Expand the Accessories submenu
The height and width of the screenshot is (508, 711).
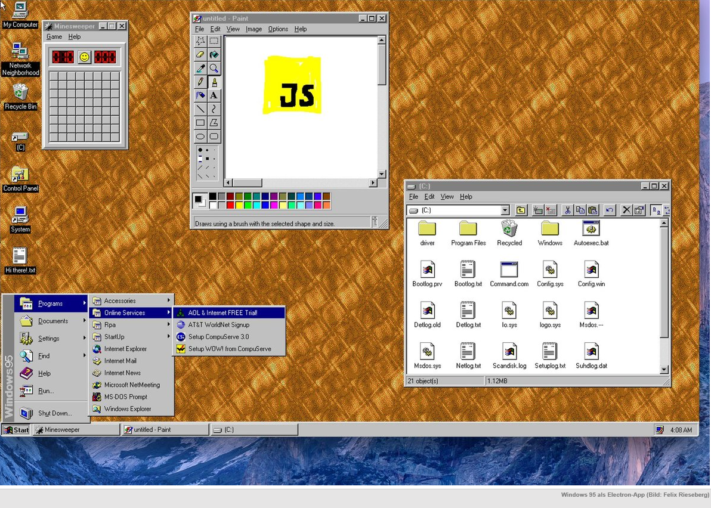pos(131,301)
